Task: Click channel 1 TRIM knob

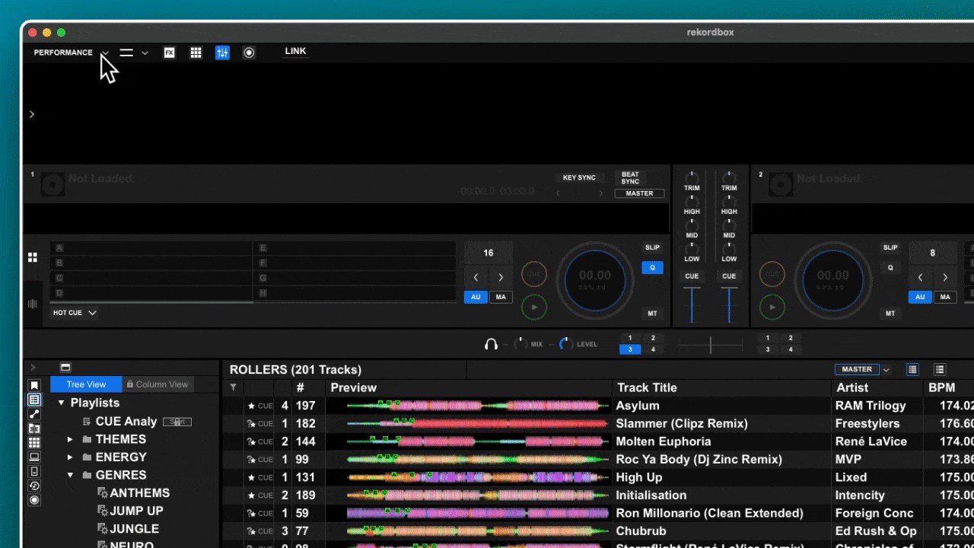Action: [692, 177]
